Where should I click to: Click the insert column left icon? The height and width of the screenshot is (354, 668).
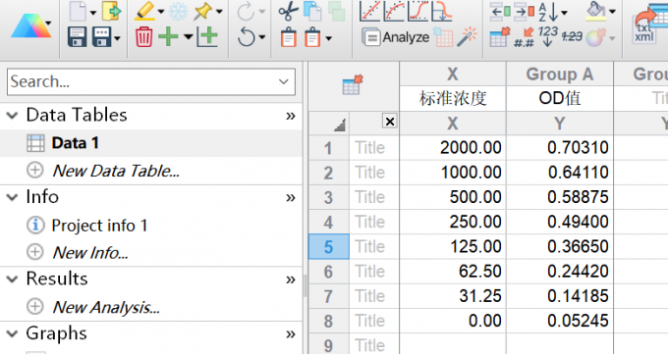[x=500, y=12]
